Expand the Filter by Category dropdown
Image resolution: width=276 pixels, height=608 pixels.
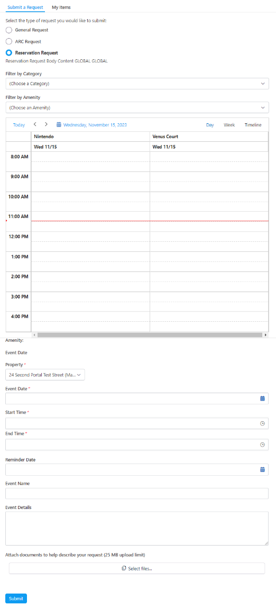coord(137,84)
